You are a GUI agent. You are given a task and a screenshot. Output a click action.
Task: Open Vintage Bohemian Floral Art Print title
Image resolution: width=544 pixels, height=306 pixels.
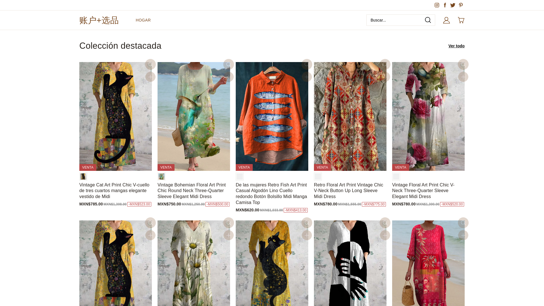[x=192, y=191]
